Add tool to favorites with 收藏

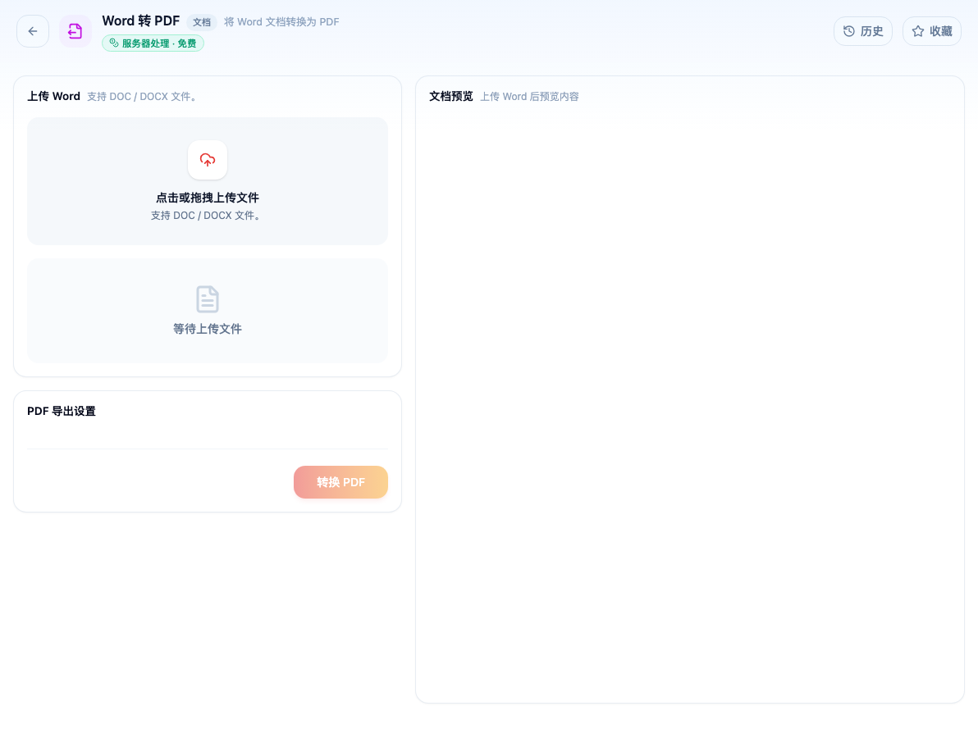coord(932,31)
